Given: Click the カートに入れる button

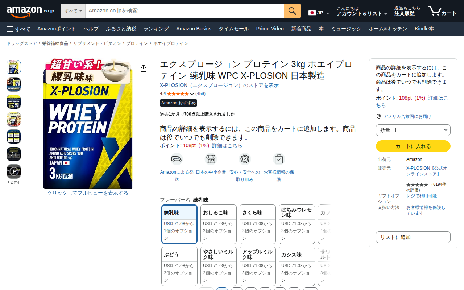Looking at the screenshot, I should click(413, 146).
